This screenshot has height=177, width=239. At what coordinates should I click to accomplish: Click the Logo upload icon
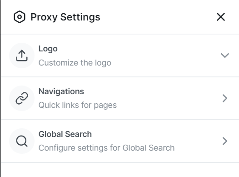pos(22,56)
